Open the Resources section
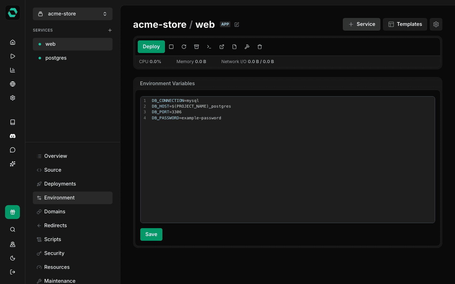The height and width of the screenshot is (284, 455). click(73, 267)
